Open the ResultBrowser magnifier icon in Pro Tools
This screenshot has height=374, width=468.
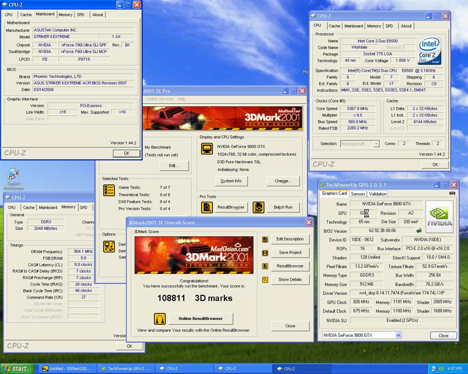pos(207,207)
